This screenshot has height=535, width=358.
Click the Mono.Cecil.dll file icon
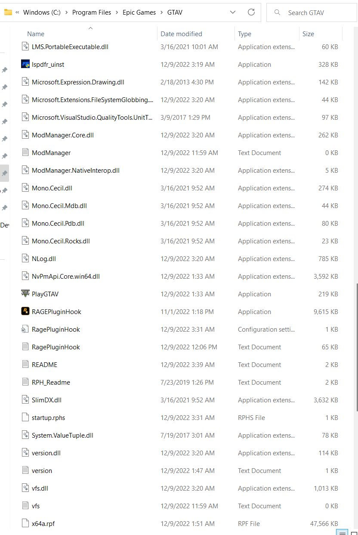pos(25,188)
